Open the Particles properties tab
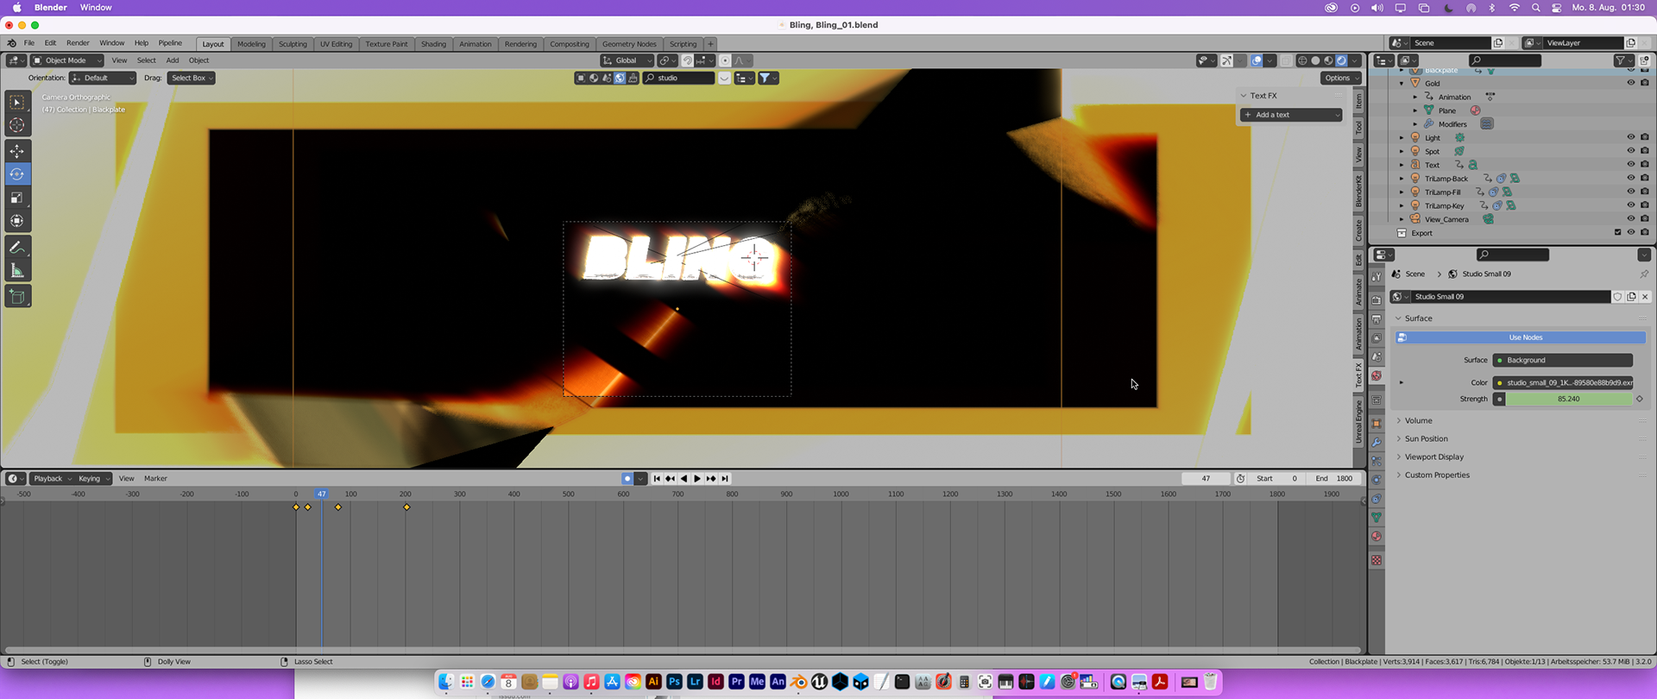The width and height of the screenshot is (1657, 699). tap(1377, 462)
